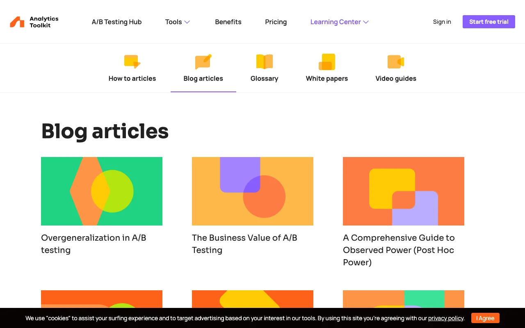Click the White papers document icon
The height and width of the screenshot is (328, 525).
[327, 61]
